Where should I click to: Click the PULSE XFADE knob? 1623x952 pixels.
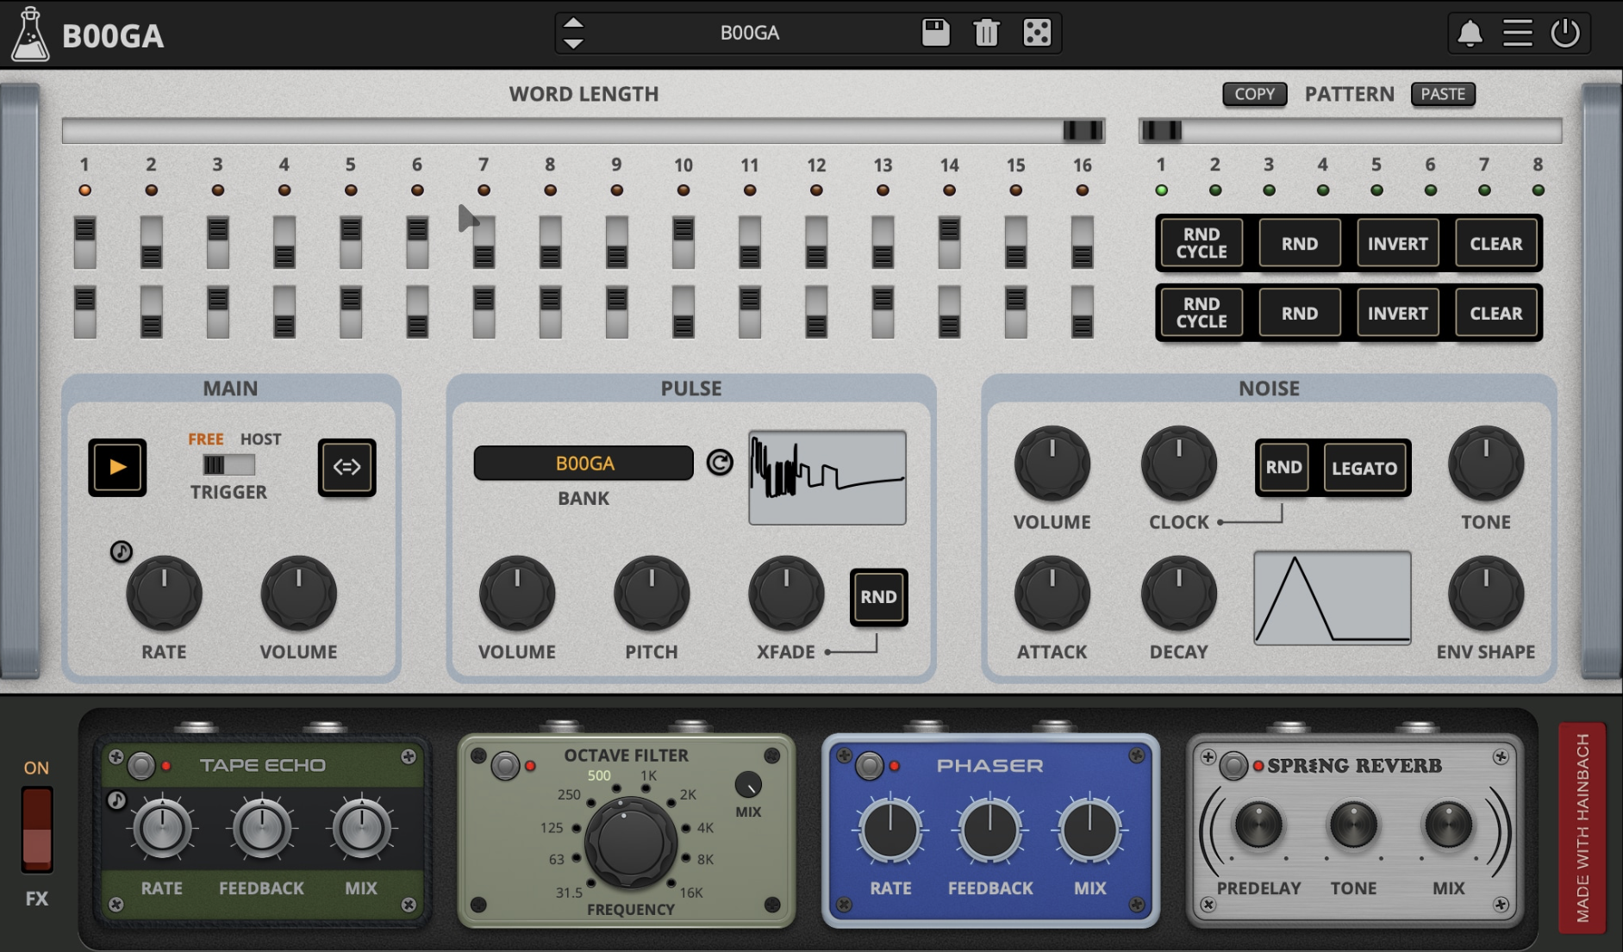[x=786, y=594]
